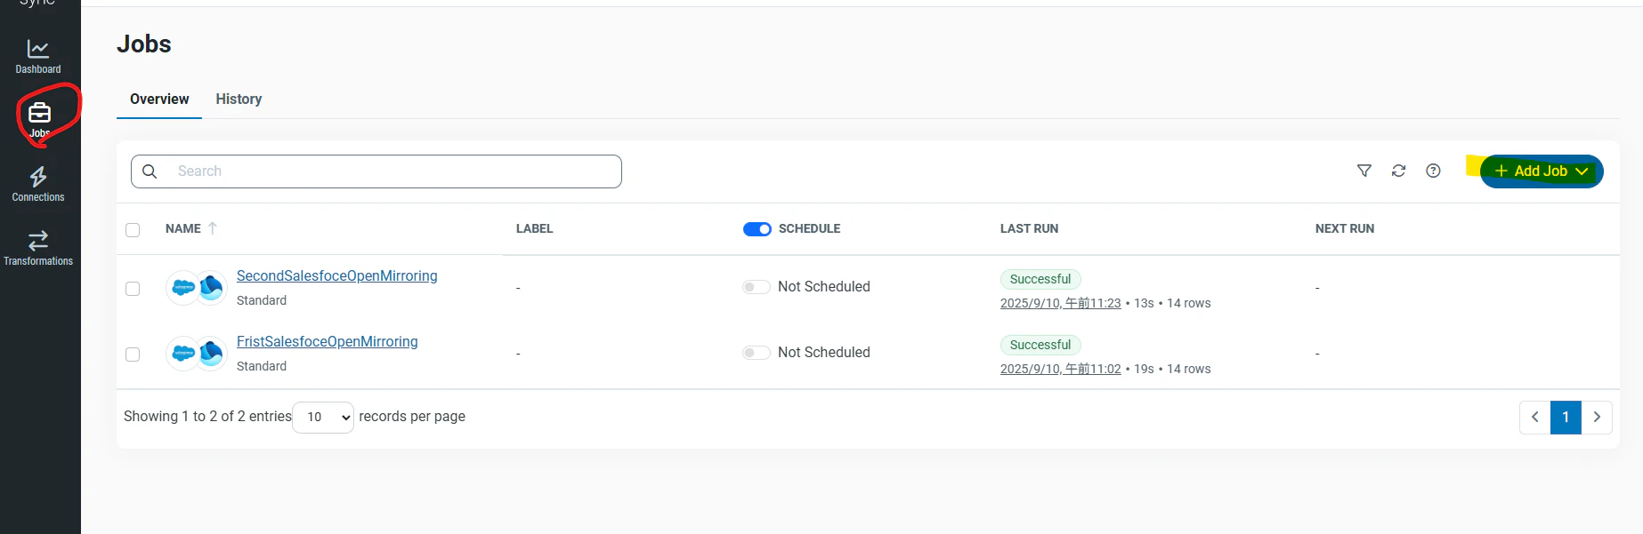
Task: Open last run dated 午前11:23
Action: click(1061, 303)
